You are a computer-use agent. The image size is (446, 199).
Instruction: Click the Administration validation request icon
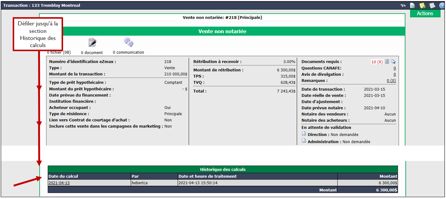304,142
